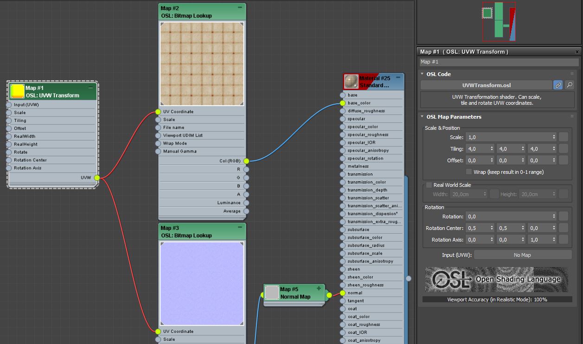Viewport: 583px width, 344px height.
Task: Assign a map via the No Map button
Action: tap(523, 255)
